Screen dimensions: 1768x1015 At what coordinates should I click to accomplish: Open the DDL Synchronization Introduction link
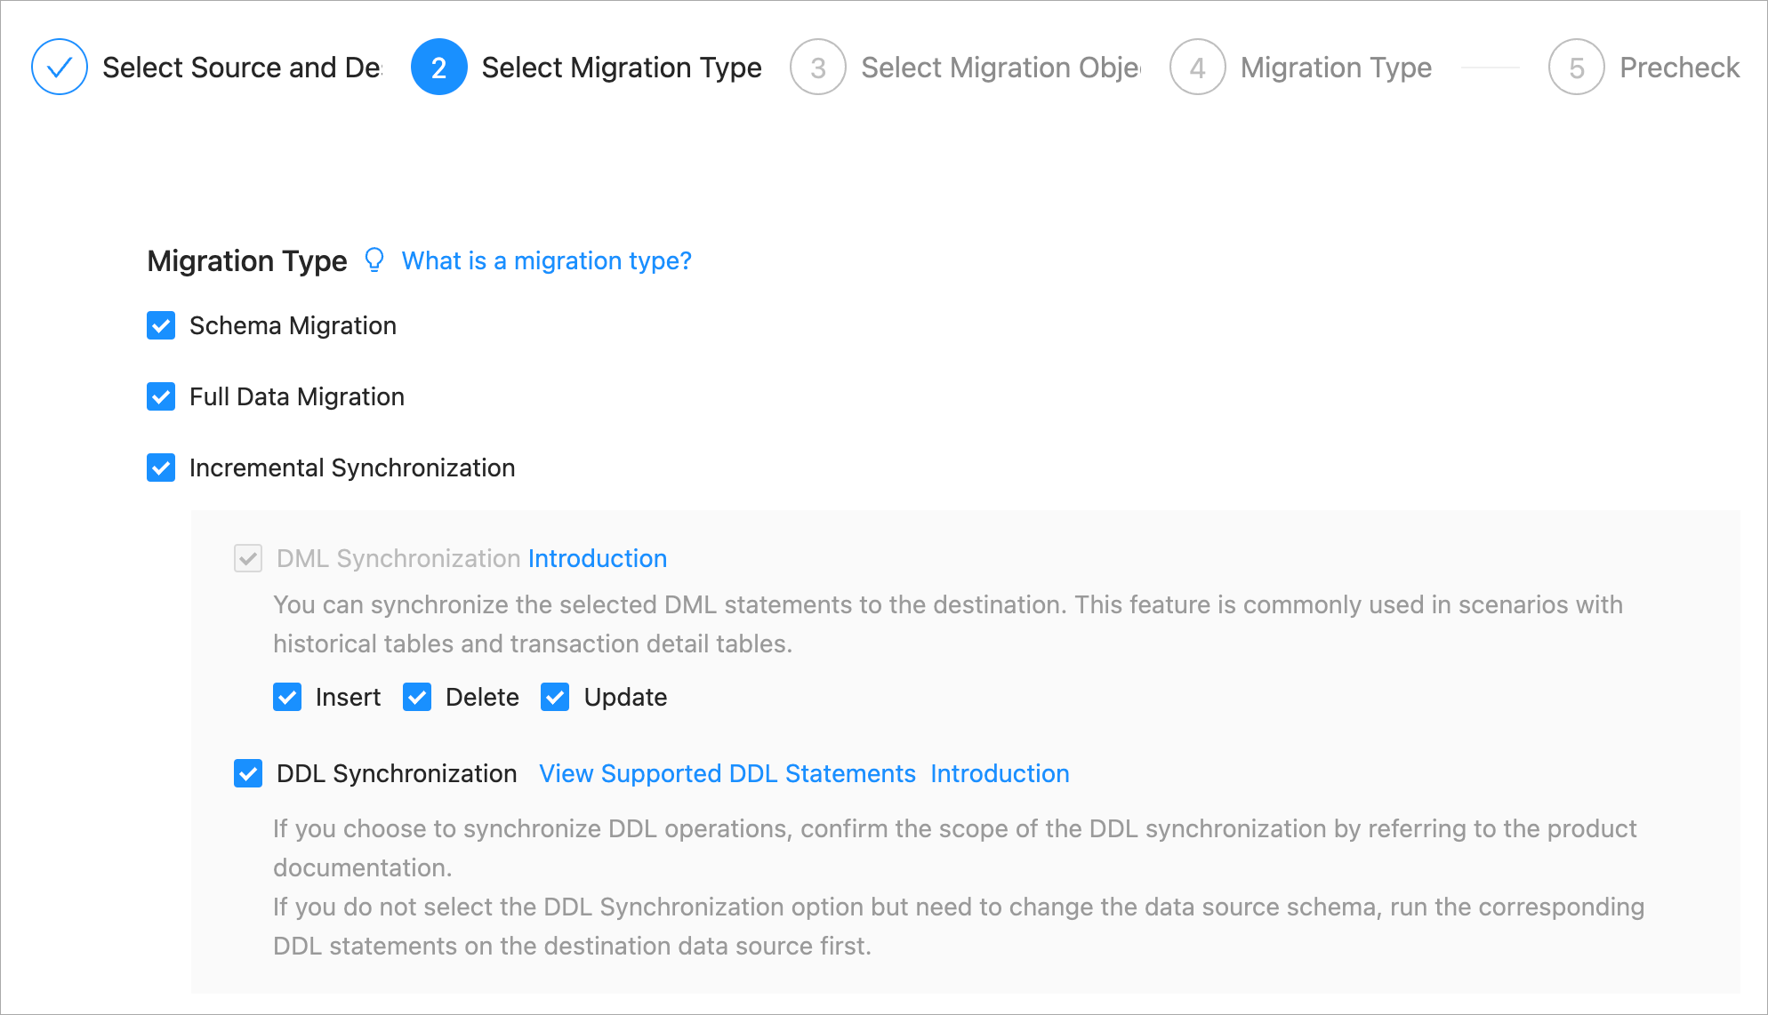click(x=1000, y=773)
